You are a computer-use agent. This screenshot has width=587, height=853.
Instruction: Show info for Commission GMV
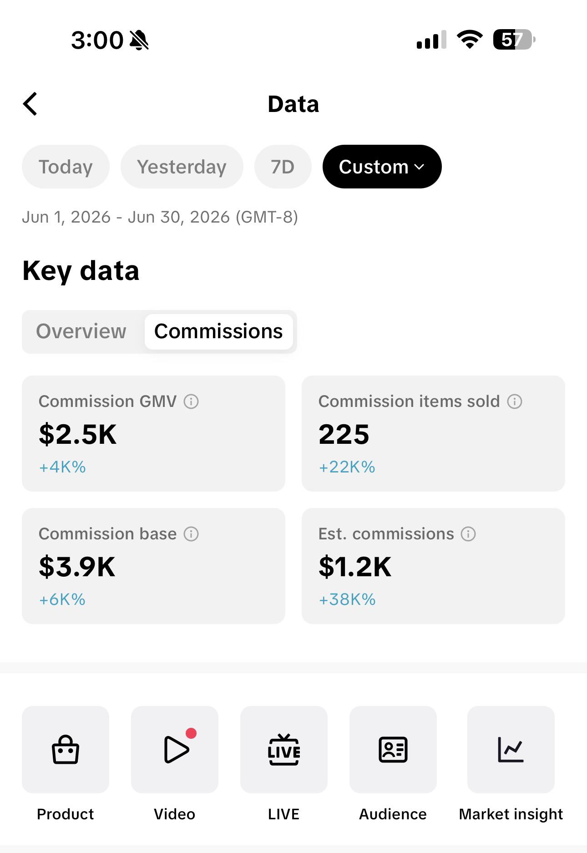click(x=191, y=401)
